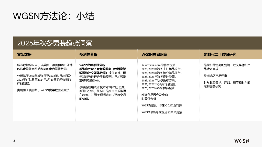Click the line '2025/2026年秋冬色彩方向'
The image size is (262, 147).
[159, 80]
